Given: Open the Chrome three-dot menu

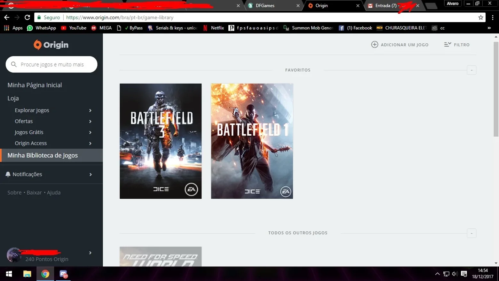Looking at the screenshot, I should tap(493, 18).
